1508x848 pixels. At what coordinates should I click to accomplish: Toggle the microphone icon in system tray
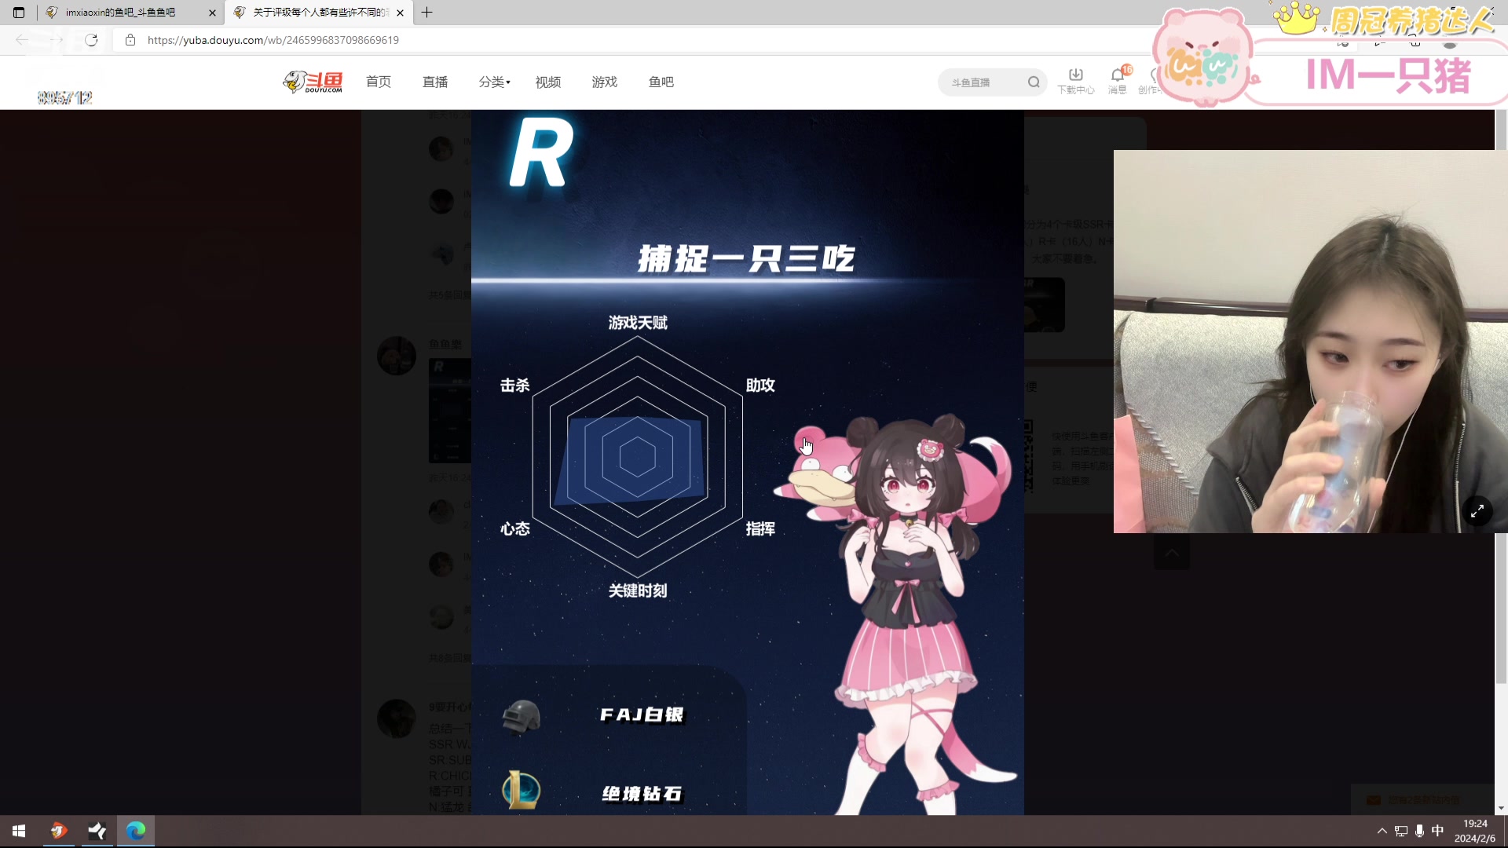1418,830
